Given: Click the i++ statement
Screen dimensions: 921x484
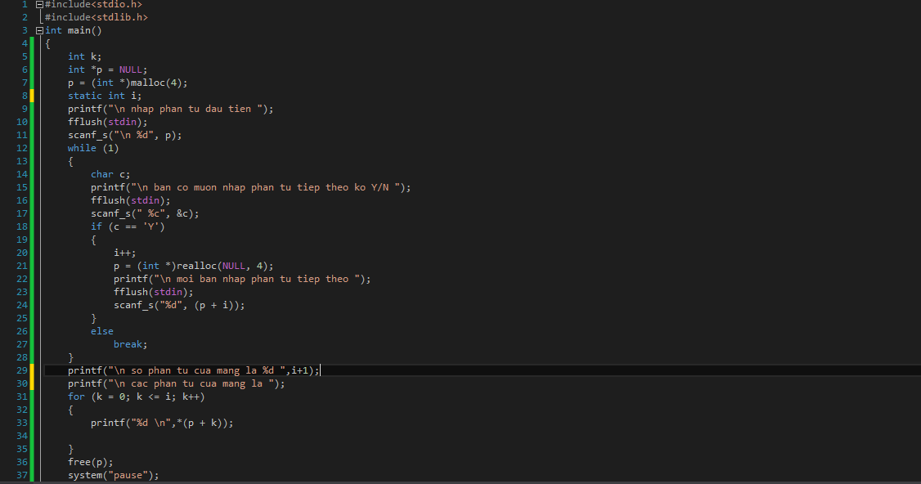Looking at the screenshot, I should (x=125, y=253).
